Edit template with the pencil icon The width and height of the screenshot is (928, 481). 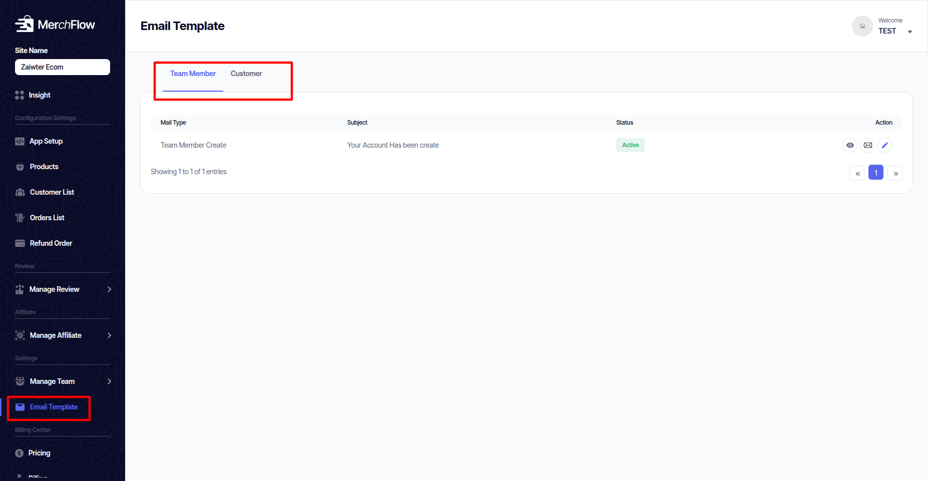point(885,145)
